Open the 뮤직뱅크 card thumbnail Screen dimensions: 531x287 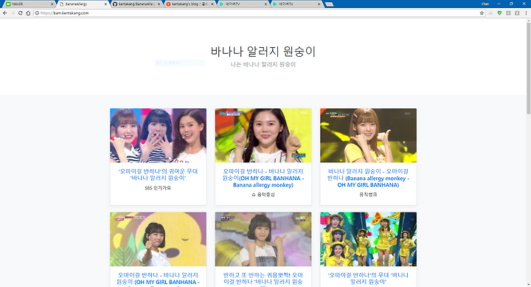click(x=368, y=136)
